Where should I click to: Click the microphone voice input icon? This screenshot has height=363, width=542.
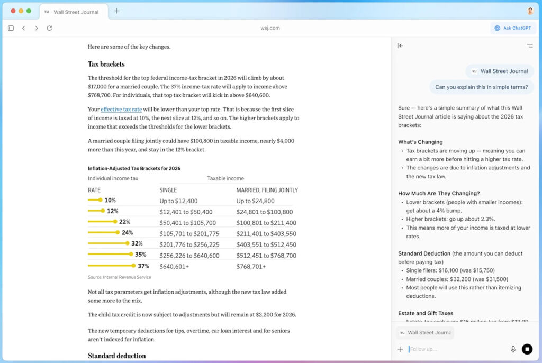click(513, 349)
